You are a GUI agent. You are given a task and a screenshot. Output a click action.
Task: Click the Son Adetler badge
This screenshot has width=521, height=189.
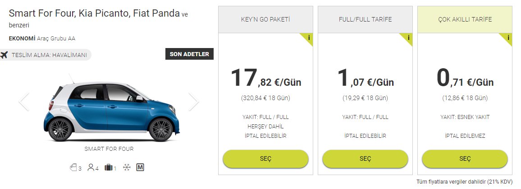189,54
